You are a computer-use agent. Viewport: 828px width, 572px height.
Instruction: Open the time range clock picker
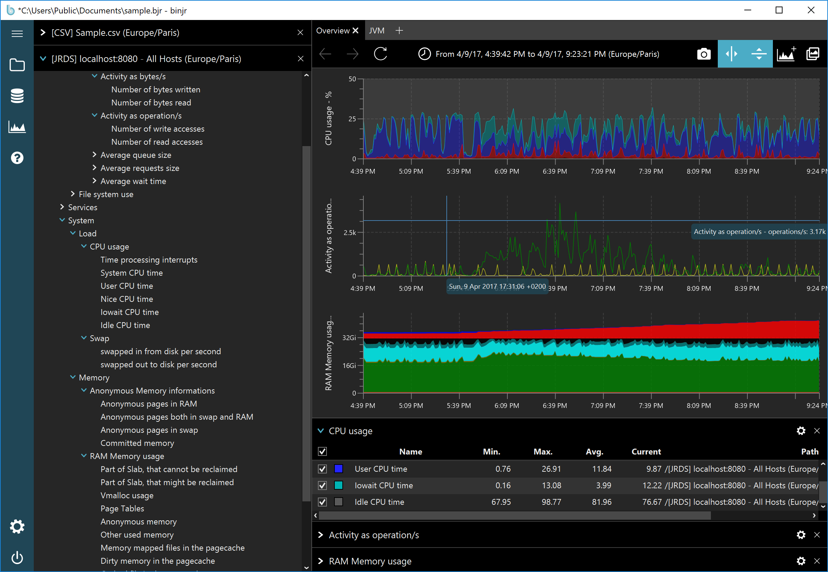click(424, 54)
